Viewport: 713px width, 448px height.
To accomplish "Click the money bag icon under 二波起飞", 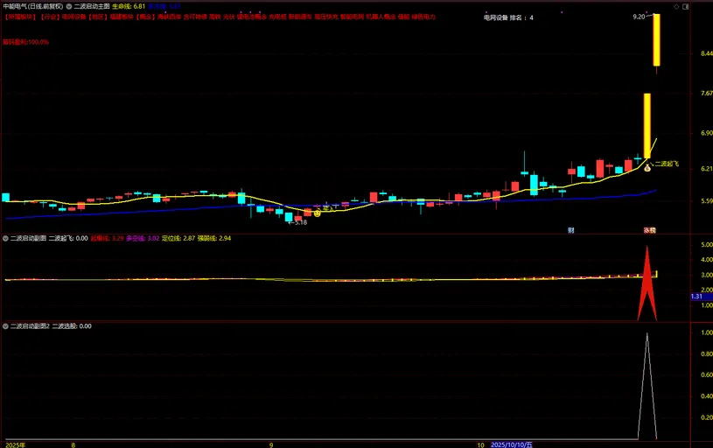I will pyautogui.click(x=647, y=166).
